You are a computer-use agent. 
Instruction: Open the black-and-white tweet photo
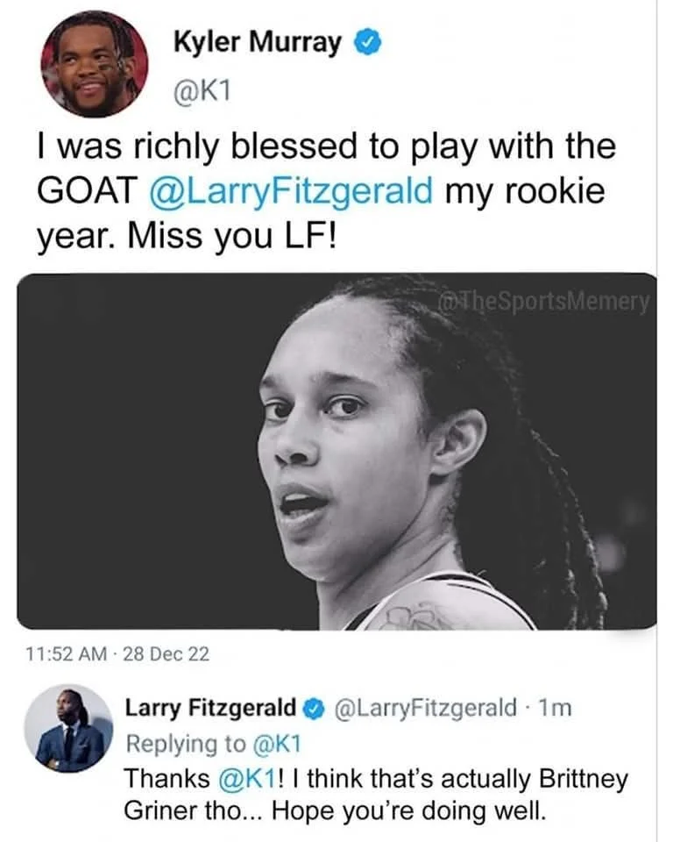(336, 452)
